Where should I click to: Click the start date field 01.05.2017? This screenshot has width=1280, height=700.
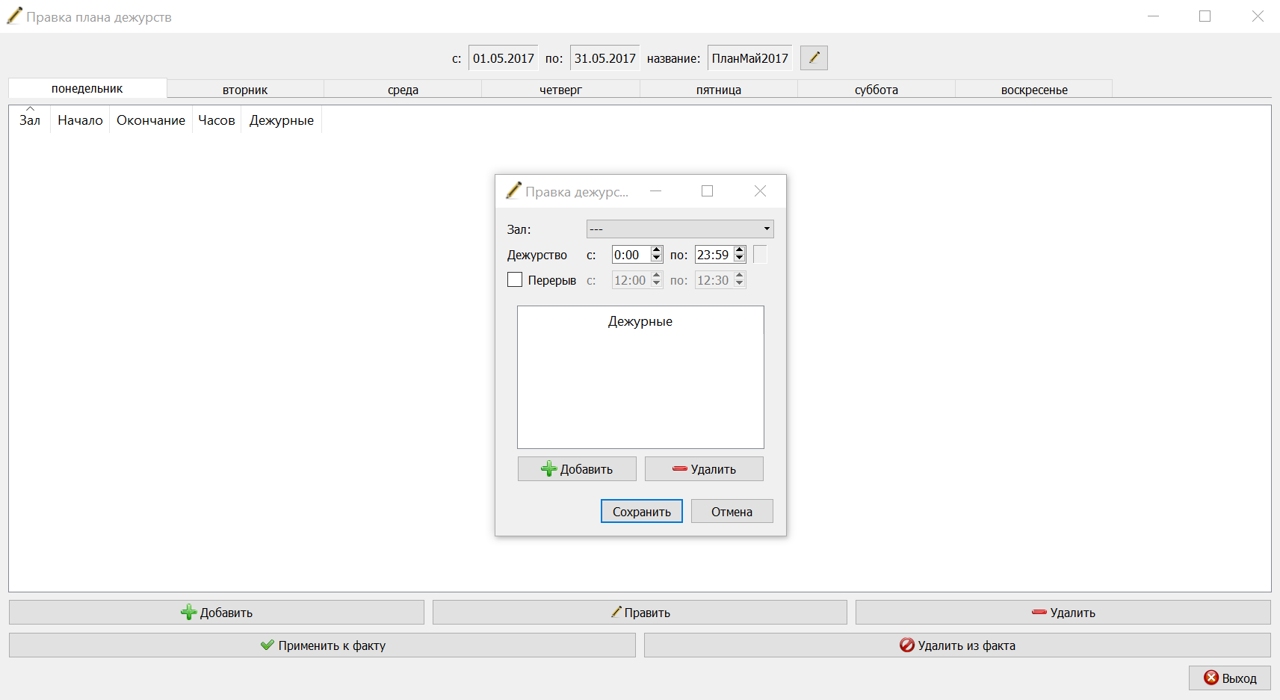point(504,58)
